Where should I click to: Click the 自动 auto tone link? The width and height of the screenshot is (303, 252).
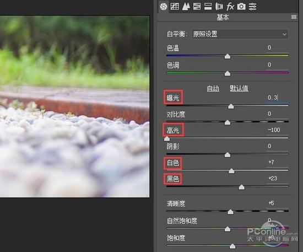[213, 89]
